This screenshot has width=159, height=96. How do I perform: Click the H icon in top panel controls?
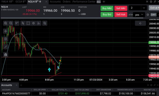[x=147, y=2]
